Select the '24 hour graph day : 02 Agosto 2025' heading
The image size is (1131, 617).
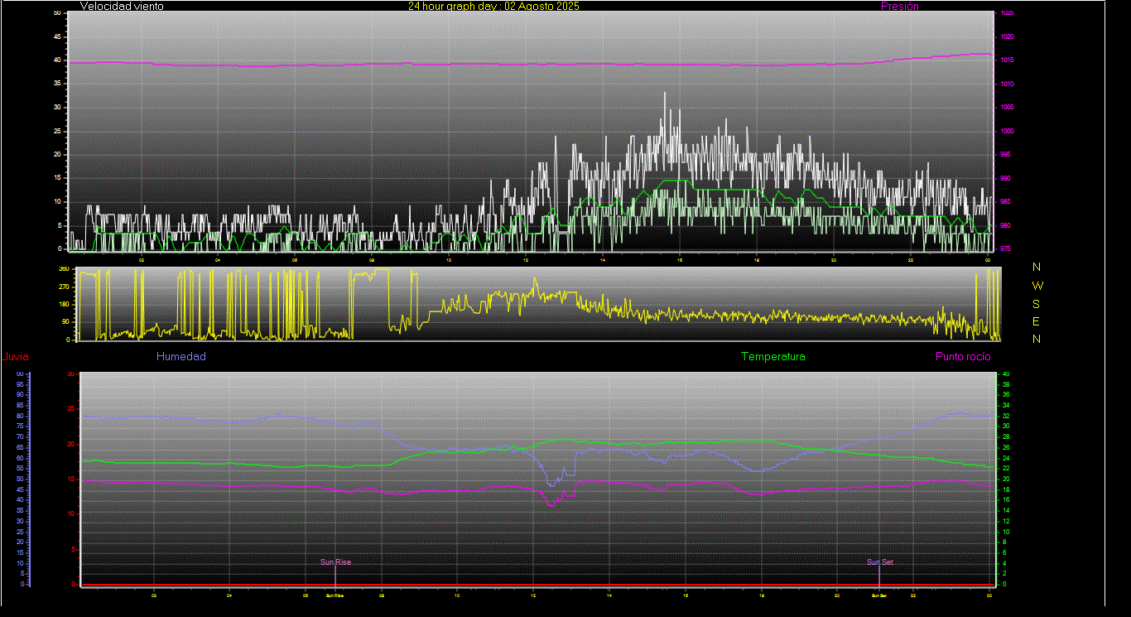tap(493, 6)
